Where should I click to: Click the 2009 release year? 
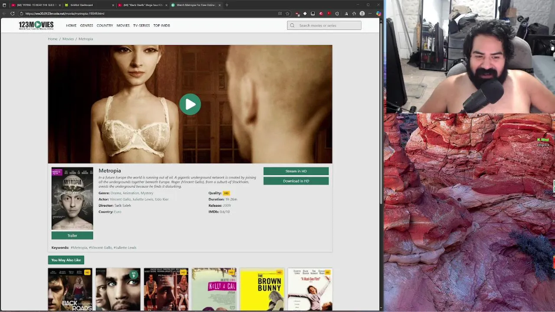pyautogui.click(x=227, y=206)
